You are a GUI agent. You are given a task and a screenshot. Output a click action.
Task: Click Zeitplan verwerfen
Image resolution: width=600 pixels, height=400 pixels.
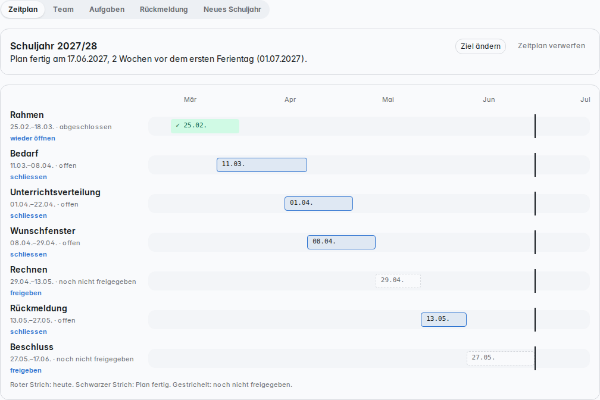(x=551, y=46)
